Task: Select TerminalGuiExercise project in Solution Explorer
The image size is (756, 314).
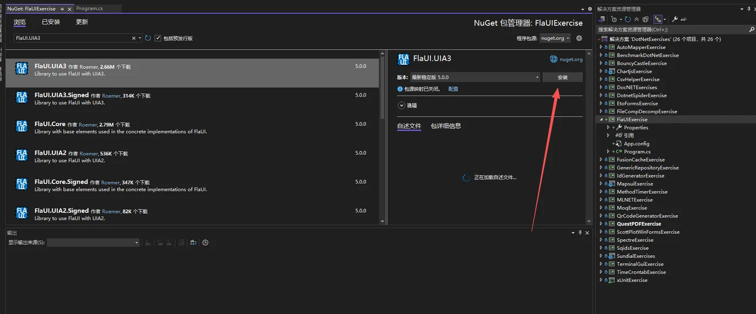Action: [x=640, y=264]
